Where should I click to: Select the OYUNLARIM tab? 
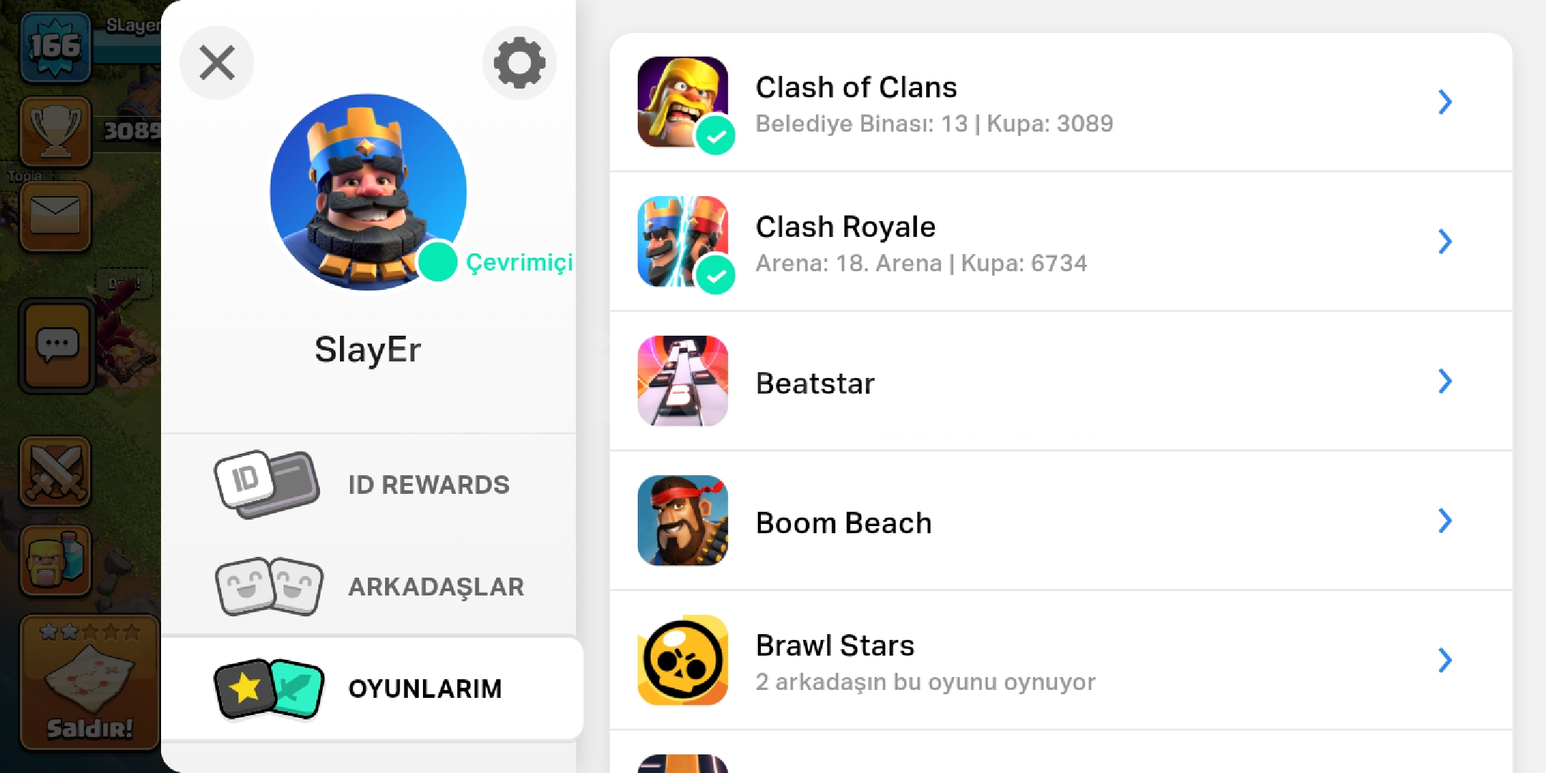pyautogui.click(x=372, y=689)
